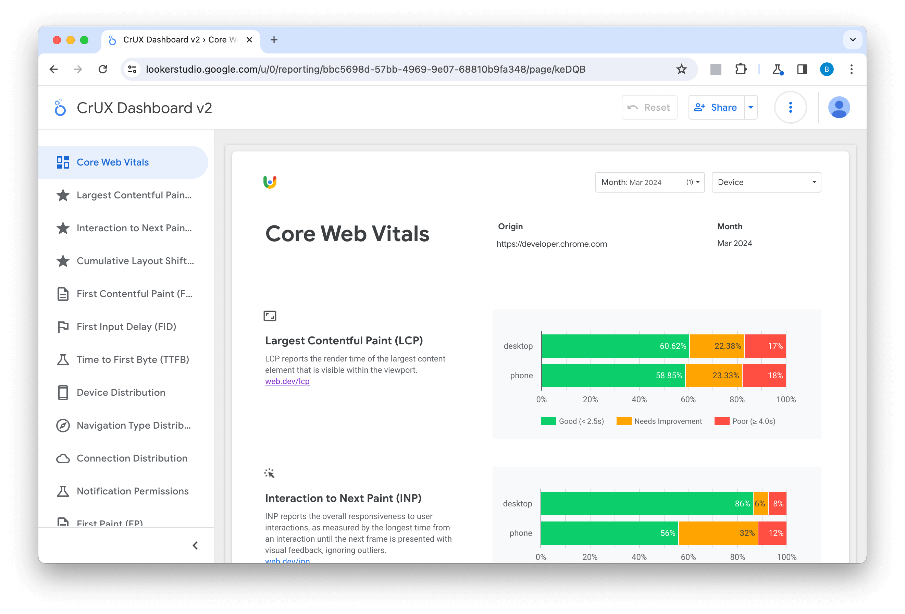Click the Reset button
905x614 pixels.
click(x=649, y=107)
